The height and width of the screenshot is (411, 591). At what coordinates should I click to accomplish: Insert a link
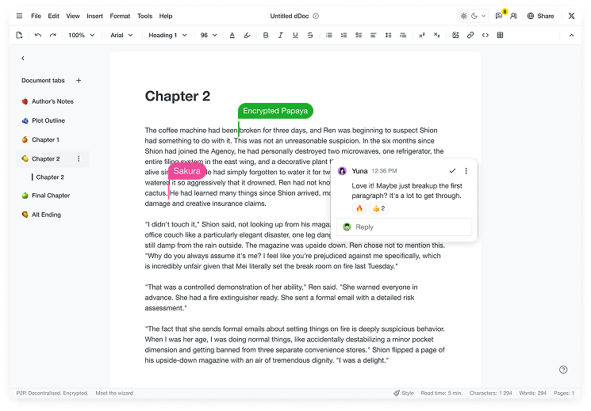pyautogui.click(x=470, y=35)
